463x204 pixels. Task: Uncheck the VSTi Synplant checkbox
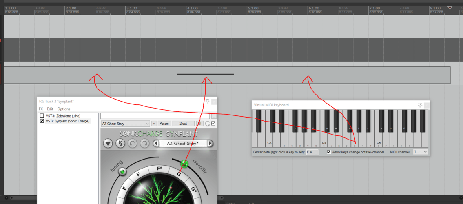click(42, 121)
